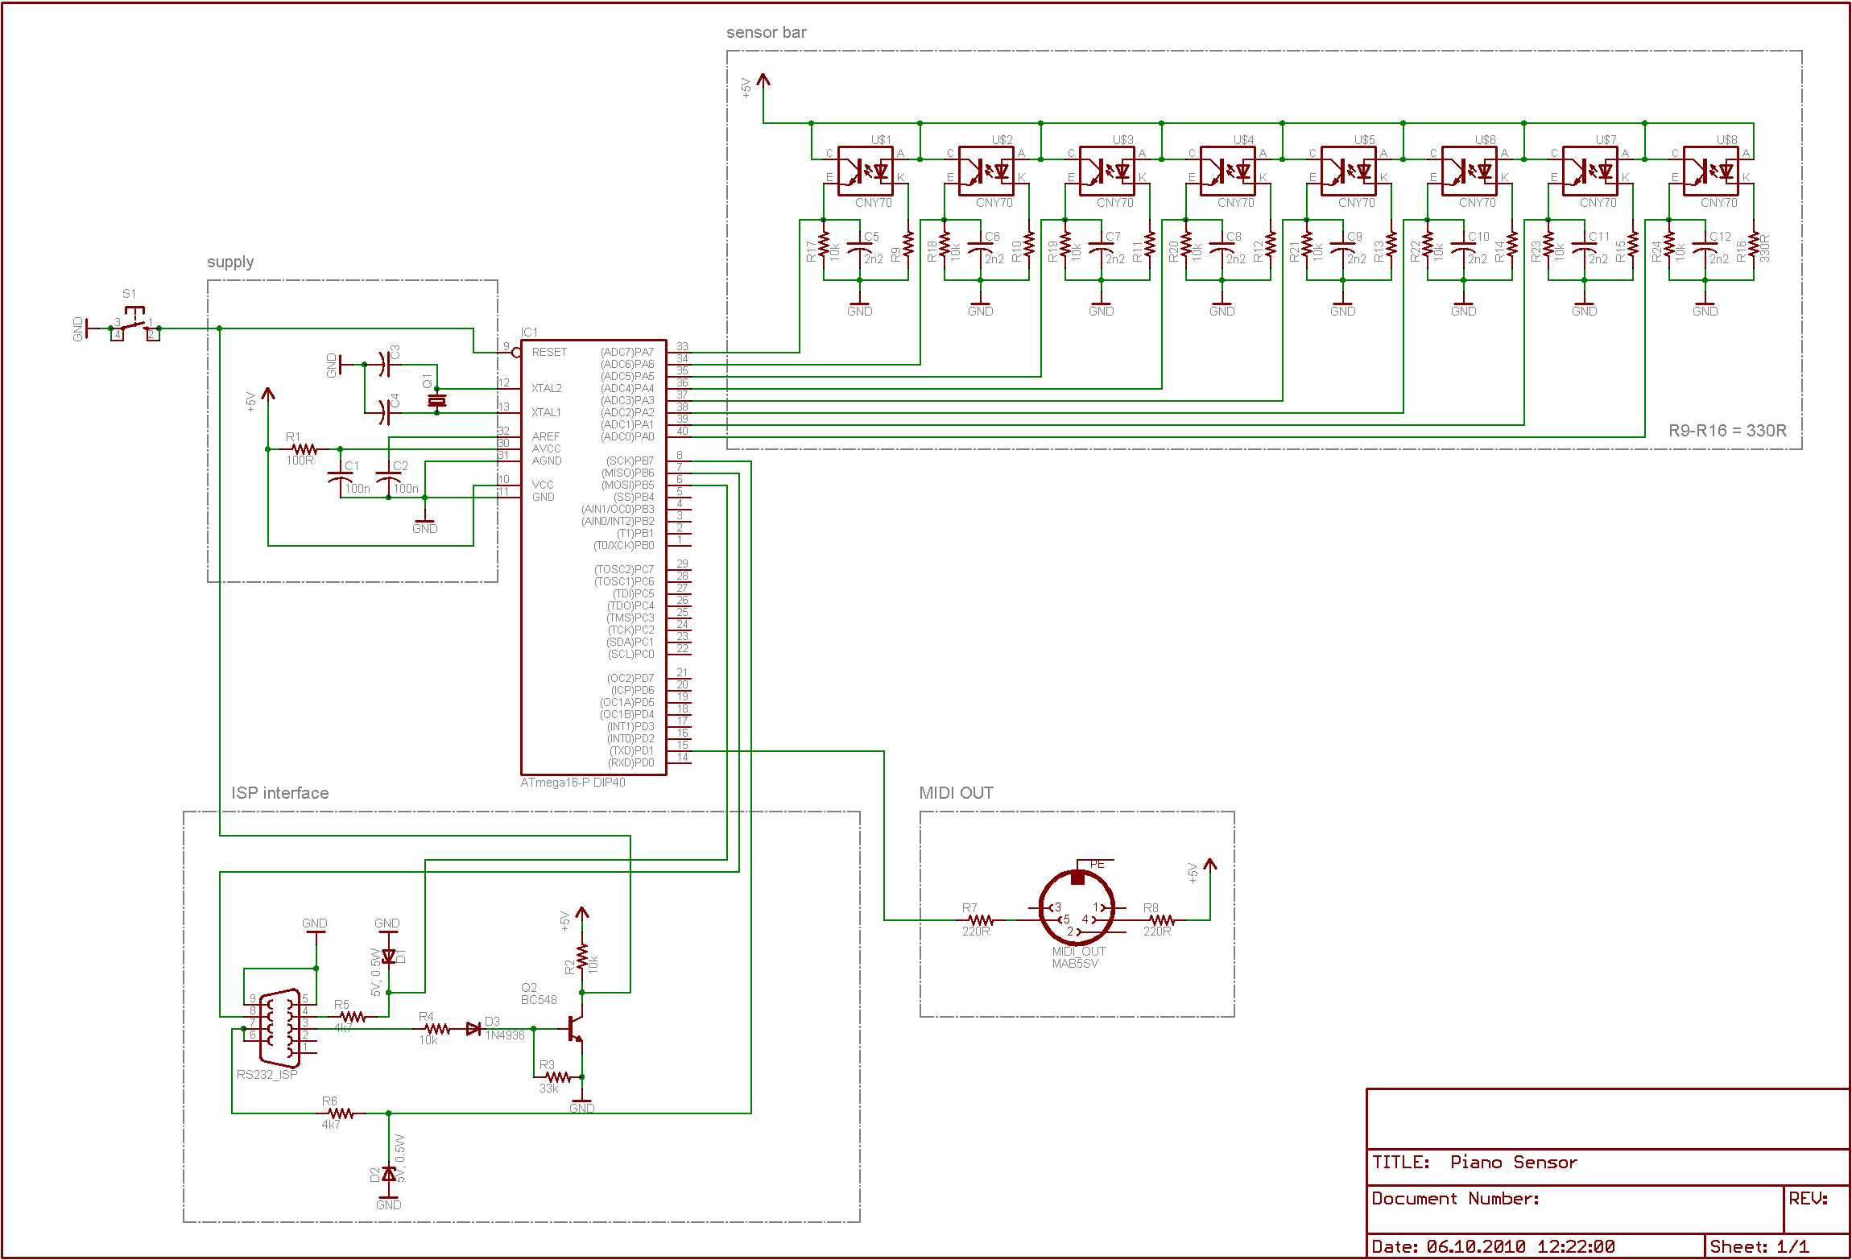
Task: Click the U$7 CNY70 optocoupler symbol
Action: [1590, 171]
